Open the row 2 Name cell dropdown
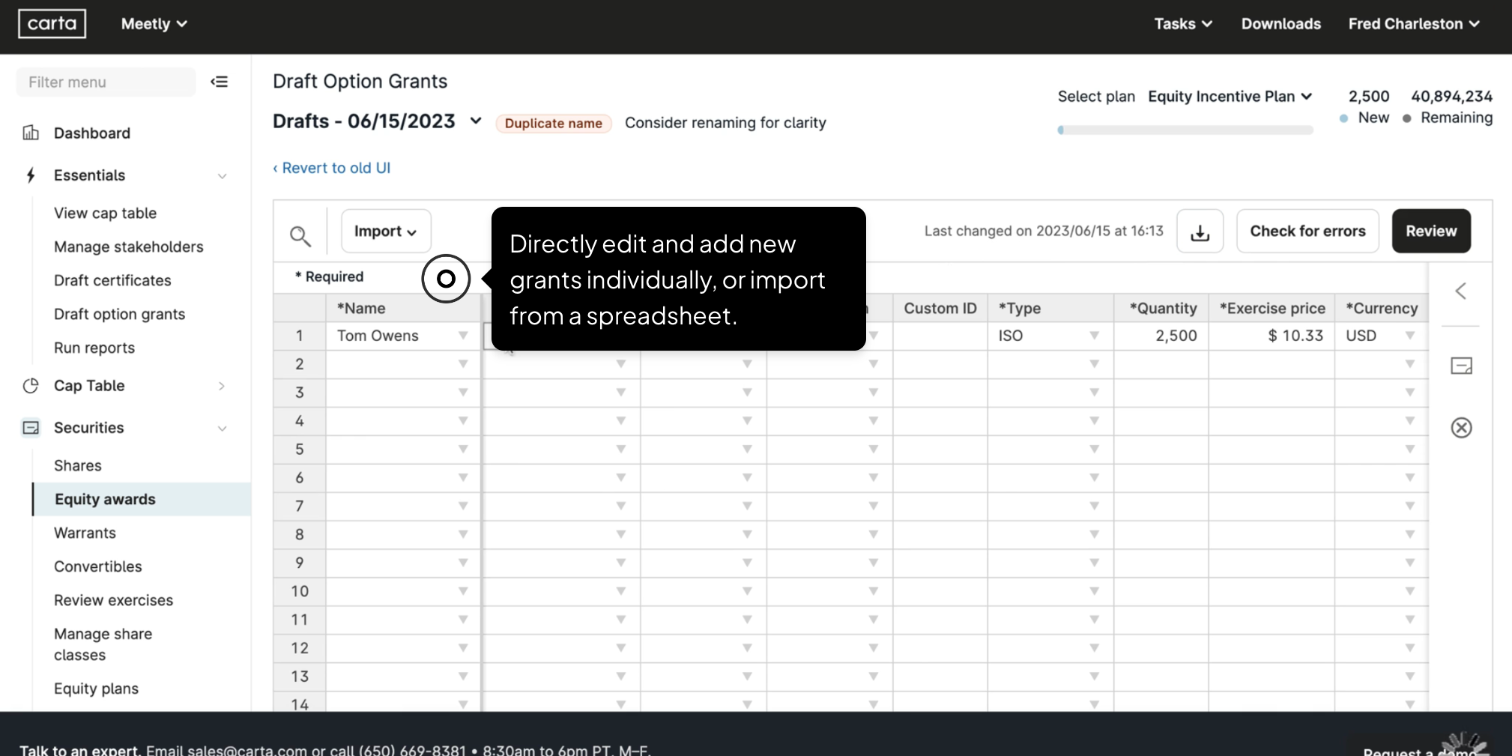Screen dimensions: 1512x756 (463, 364)
